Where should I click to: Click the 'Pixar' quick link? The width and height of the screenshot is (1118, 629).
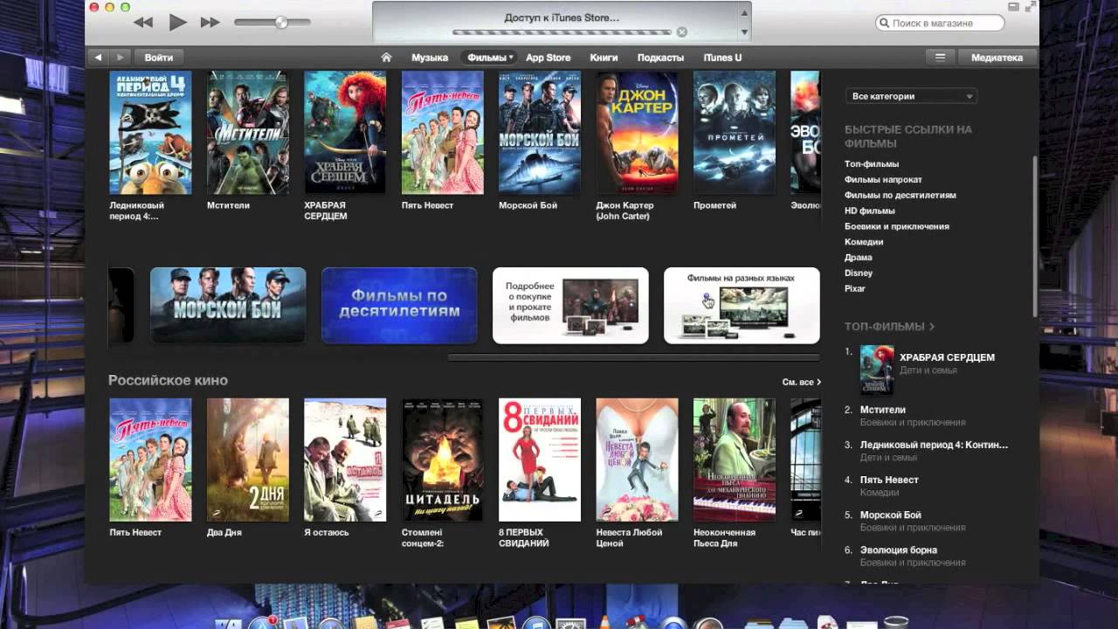855,288
